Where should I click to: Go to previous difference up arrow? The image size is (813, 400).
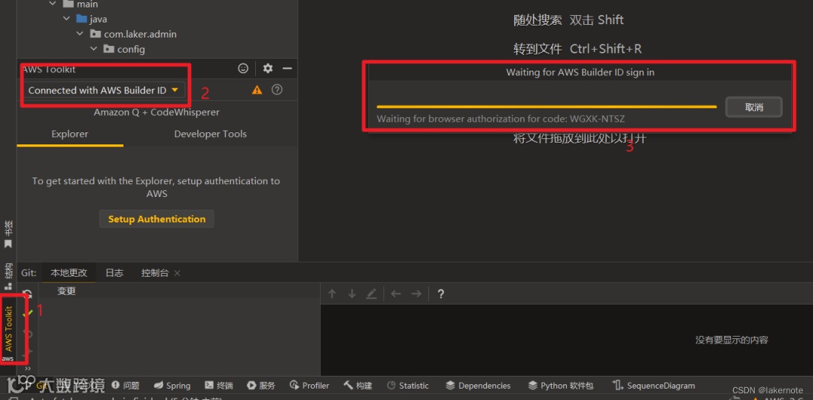(333, 294)
